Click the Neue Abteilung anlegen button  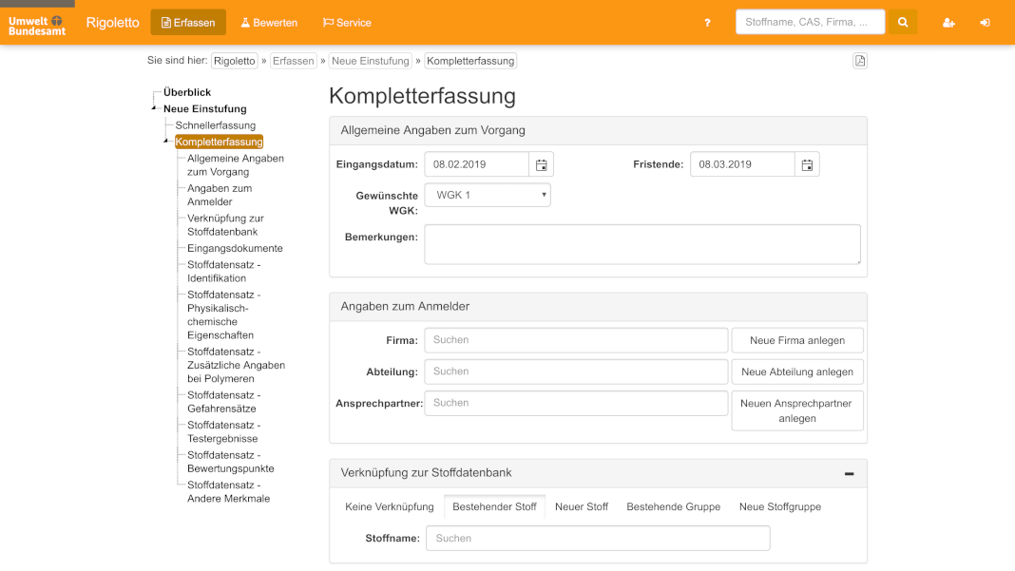tap(797, 372)
